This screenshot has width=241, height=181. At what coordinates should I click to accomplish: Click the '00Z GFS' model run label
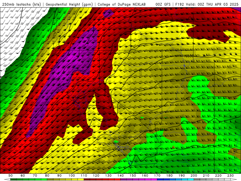163,4
